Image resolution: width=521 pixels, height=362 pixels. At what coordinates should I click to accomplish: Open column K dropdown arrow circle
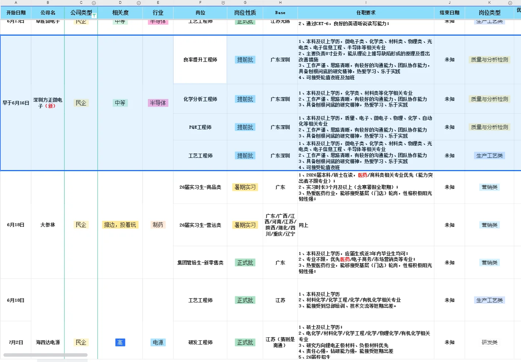(510, 3)
